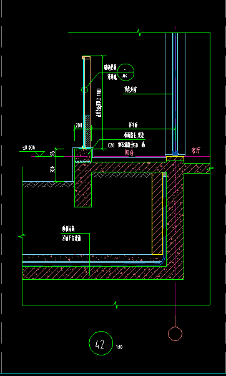Select the hatched railing base block

pyautogui.click(x=88, y=131)
